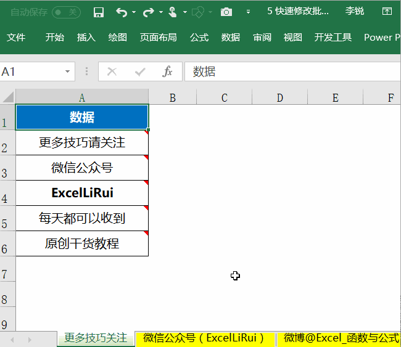401x347 pixels.
Task: Switch to sheet tab 微博@Excel_函数与公式
Action: [339, 338]
